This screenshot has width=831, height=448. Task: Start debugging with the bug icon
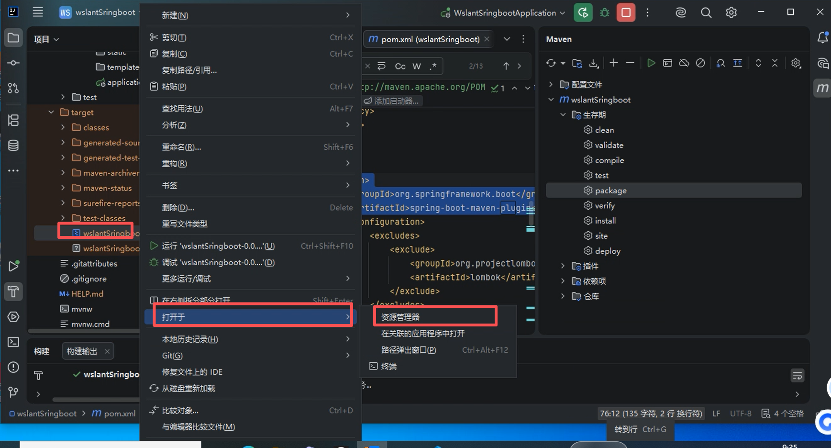point(605,13)
